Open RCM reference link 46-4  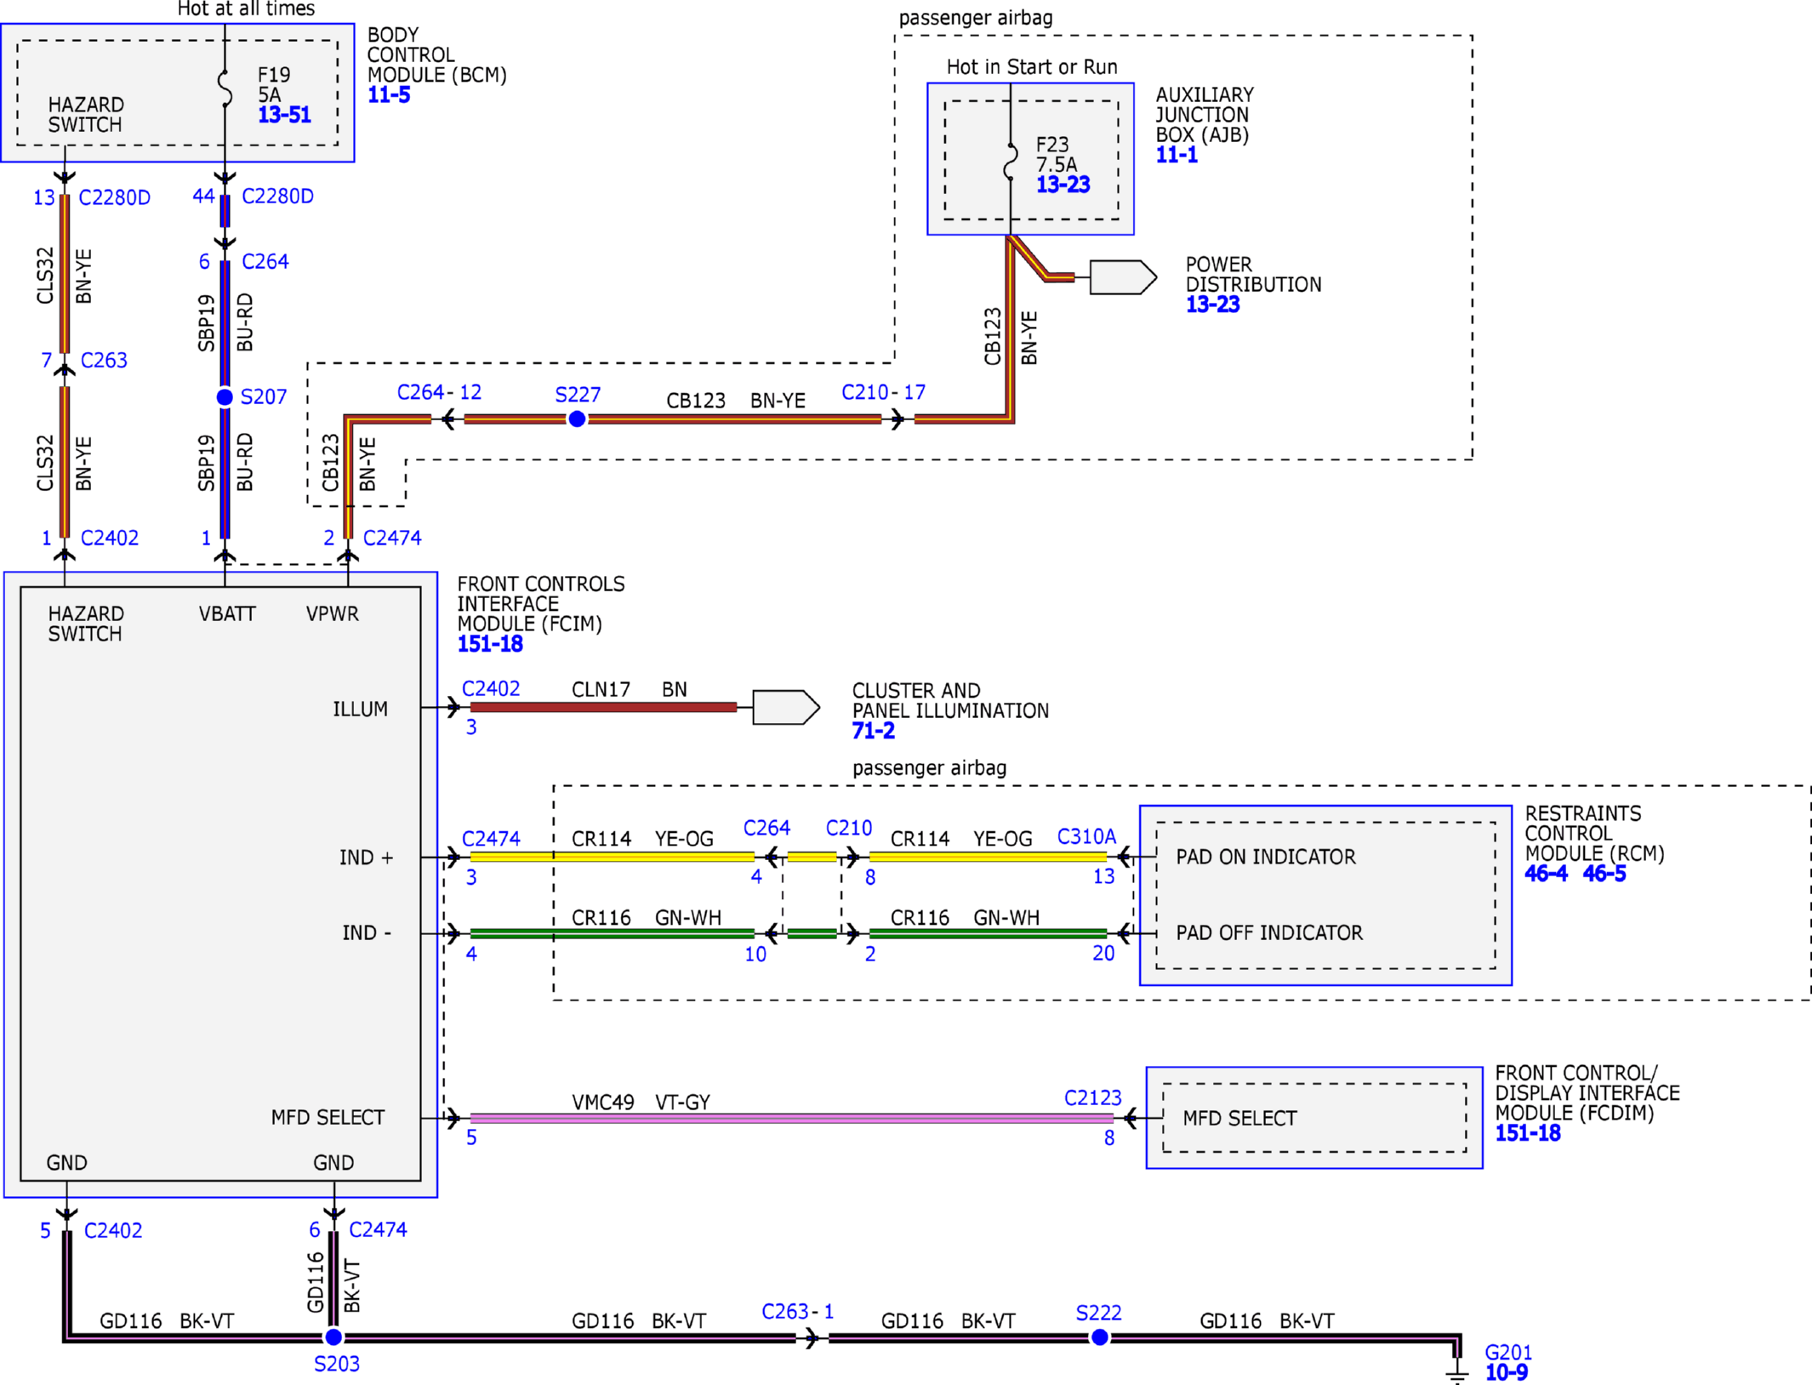(1546, 874)
